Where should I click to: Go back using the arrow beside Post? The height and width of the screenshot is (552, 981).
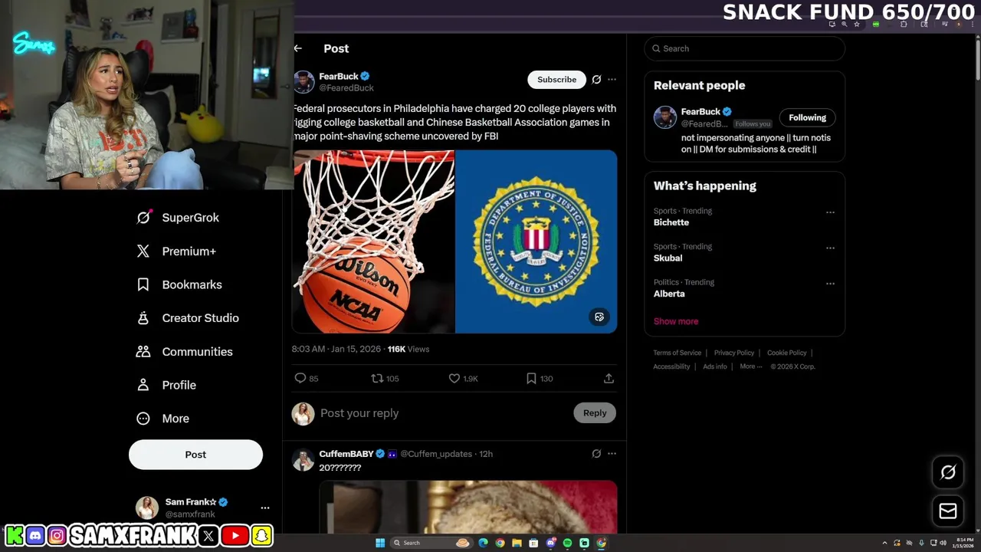pyautogui.click(x=298, y=48)
